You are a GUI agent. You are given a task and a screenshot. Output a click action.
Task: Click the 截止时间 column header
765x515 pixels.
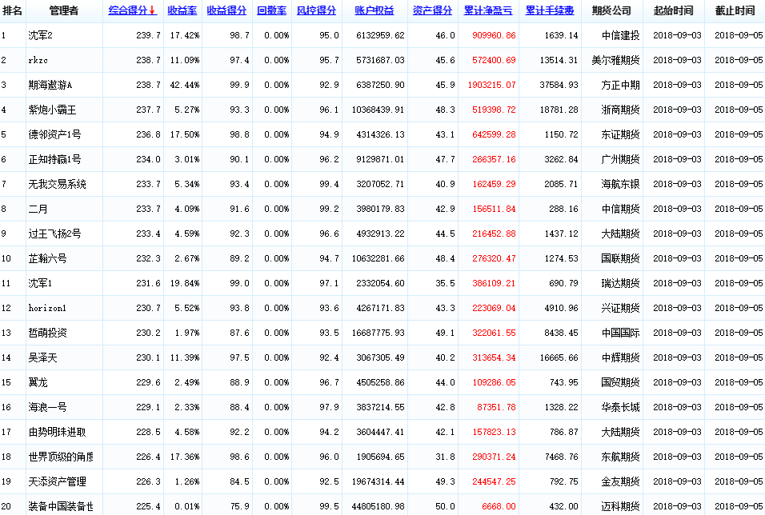[x=735, y=10]
